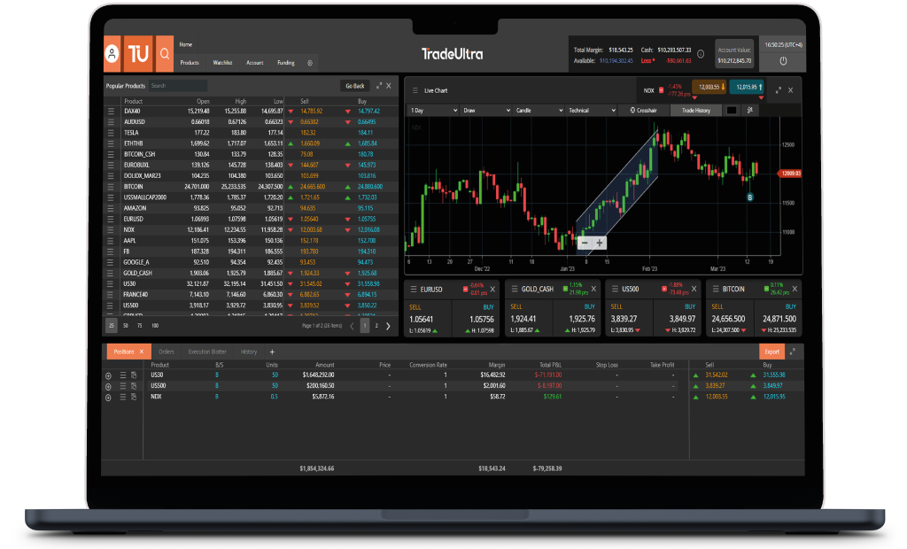Viewport: 907px width, 549px height.
Task: Click NDX position copy document icon
Action: (134, 397)
